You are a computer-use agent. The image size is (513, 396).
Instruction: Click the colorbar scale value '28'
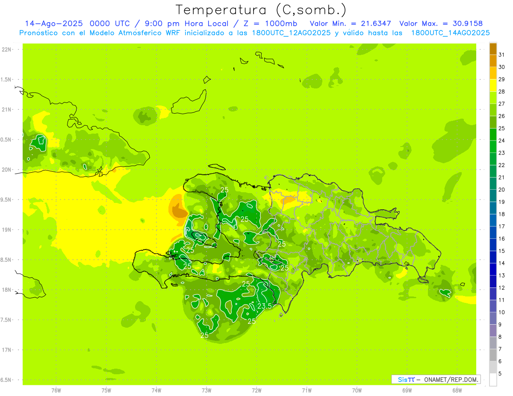coord(502,91)
